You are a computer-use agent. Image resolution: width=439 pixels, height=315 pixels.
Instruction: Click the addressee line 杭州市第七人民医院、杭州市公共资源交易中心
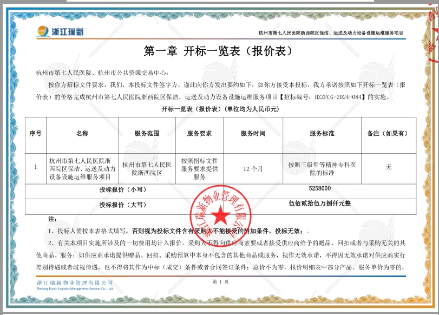102,73
